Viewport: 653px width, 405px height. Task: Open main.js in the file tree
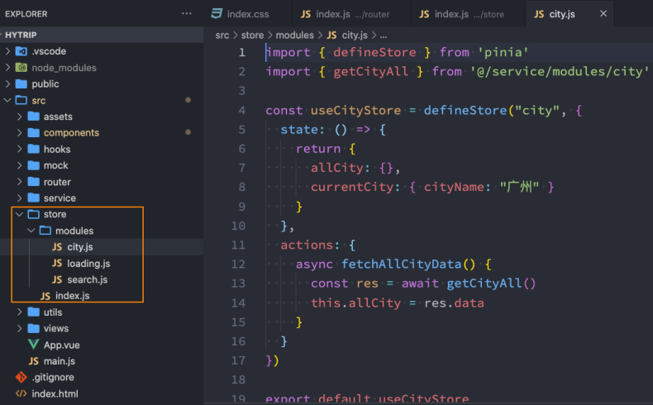(x=102, y=361)
